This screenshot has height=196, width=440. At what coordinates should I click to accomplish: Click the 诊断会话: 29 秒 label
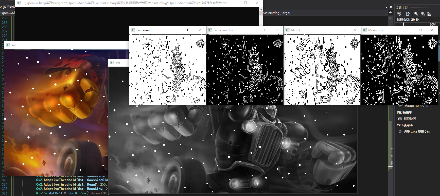(x=408, y=19)
